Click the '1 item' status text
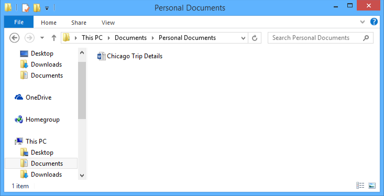Viewport: 384px width, 196px height. 20,186
